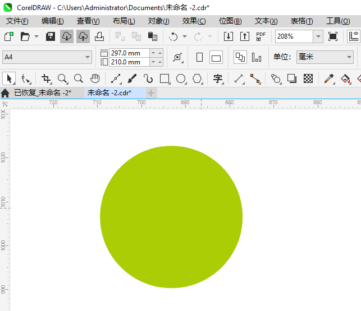Select the Parallel Dimension tool
This screenshot has width=361, height=311.
coord(239,78)
